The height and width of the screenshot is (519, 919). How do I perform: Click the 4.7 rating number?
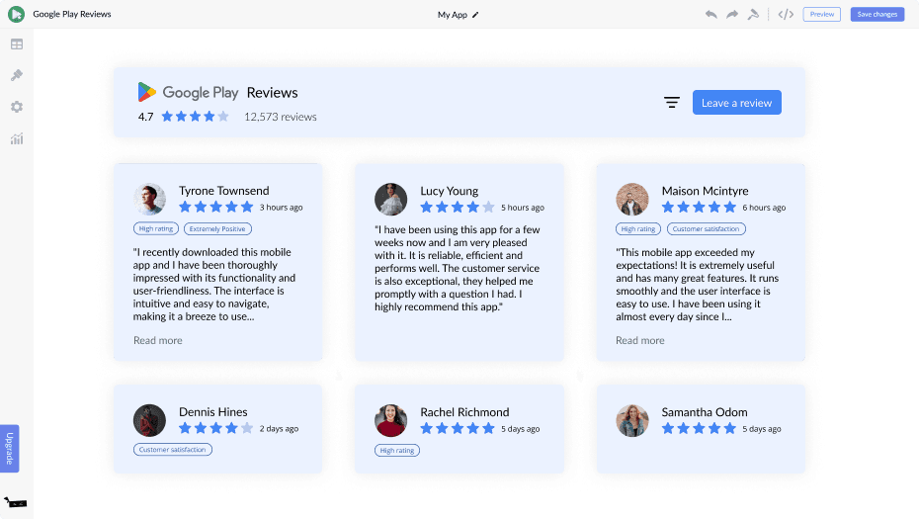(146, 117)
